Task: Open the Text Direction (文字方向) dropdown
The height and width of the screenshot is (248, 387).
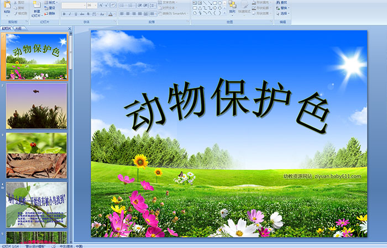Action: tap(168, 2)
